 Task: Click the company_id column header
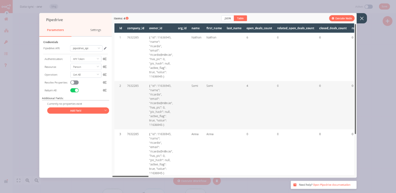(136, 28)
